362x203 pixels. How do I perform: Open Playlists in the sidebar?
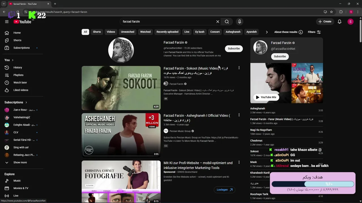click(x=22, y=75)
